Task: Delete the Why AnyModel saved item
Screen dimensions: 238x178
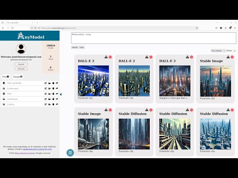Action: coord(53,83)
